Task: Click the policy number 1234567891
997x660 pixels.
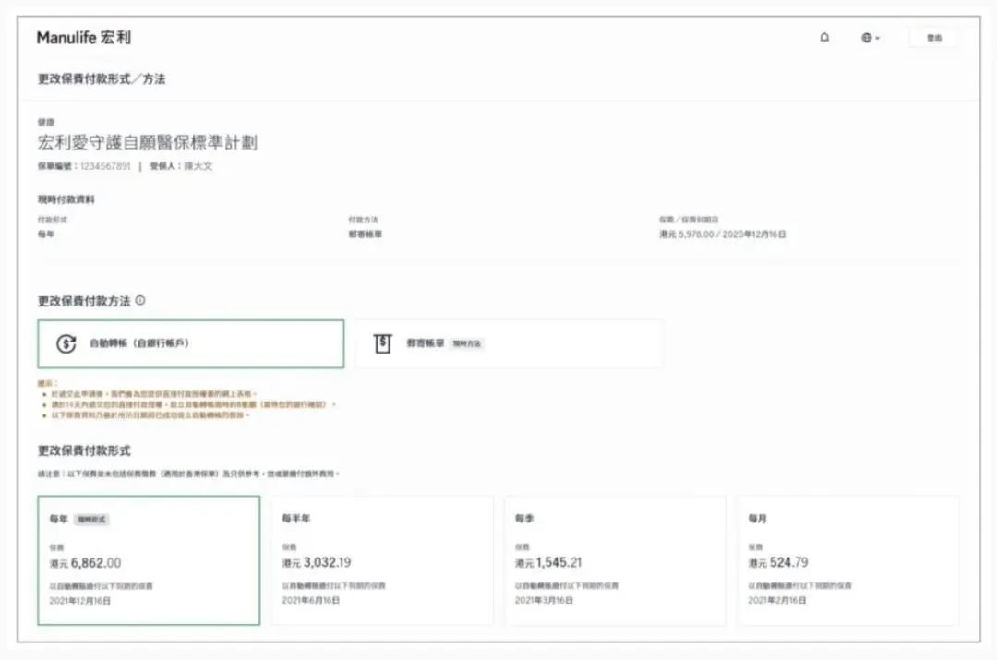Action: click(105, 166)
